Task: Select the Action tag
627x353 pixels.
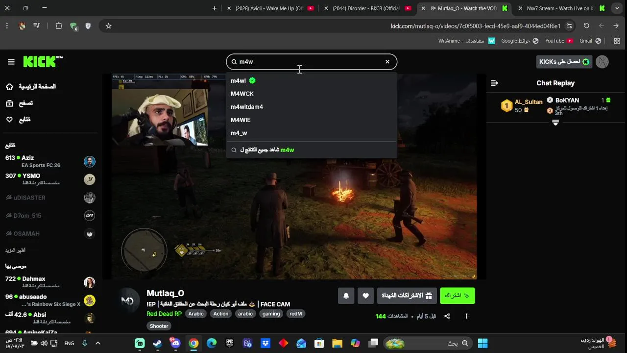Action: click(x=221, y=314)
